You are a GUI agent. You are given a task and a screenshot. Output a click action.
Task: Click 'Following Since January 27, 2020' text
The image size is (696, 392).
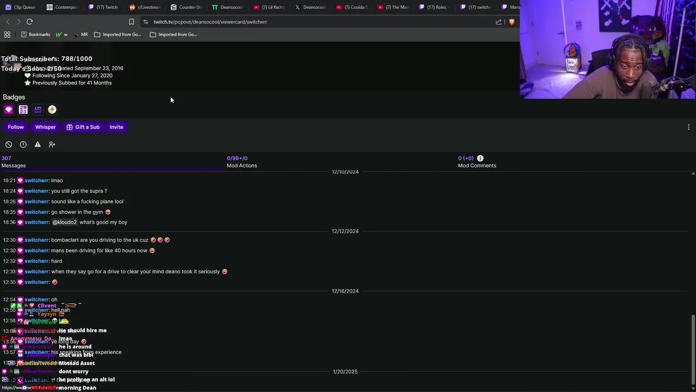coord(72,76)
